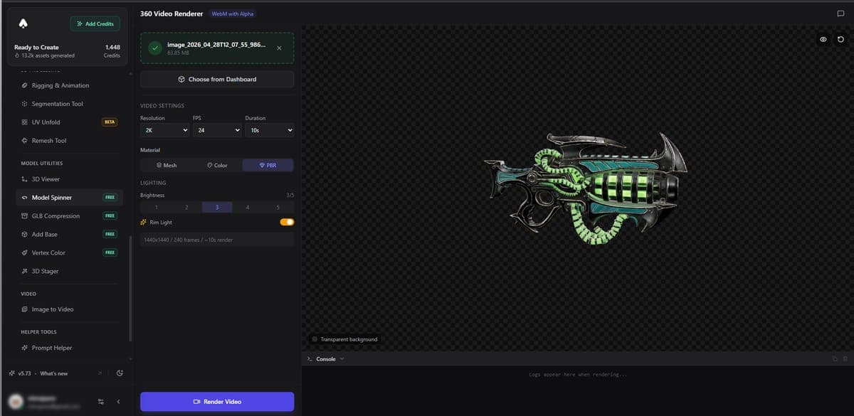Select the Color material tab

[217, 165]
